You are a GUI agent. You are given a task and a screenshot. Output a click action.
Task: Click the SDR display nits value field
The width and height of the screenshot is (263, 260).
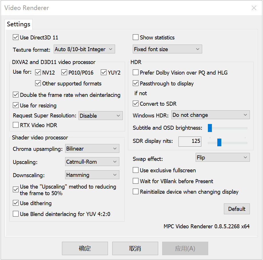190,141
